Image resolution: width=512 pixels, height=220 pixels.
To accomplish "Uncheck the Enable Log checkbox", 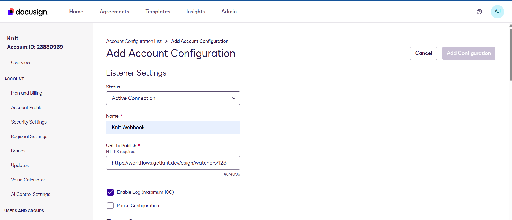I will [x=110, y=192].
